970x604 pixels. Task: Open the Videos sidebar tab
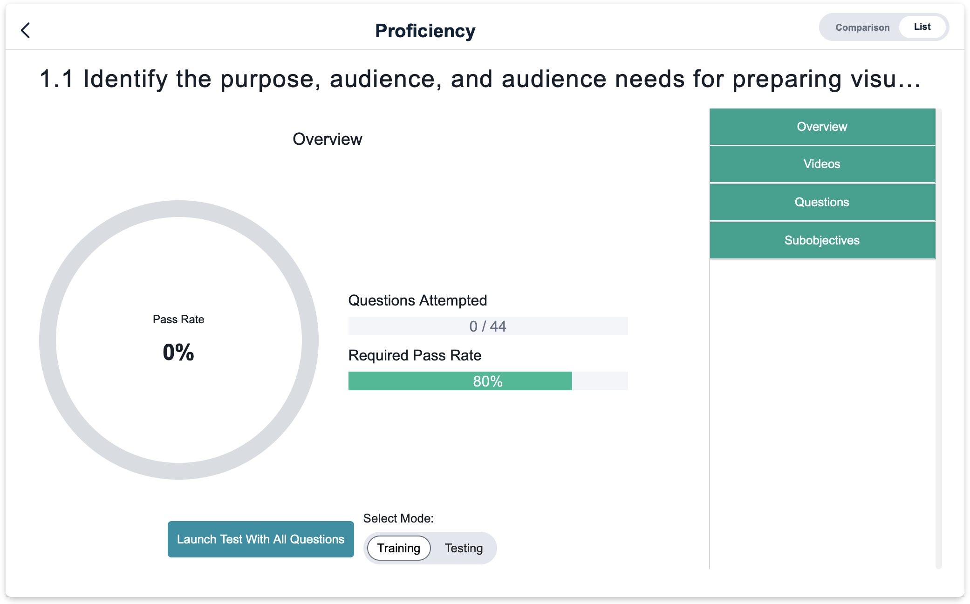click(822, 164)
